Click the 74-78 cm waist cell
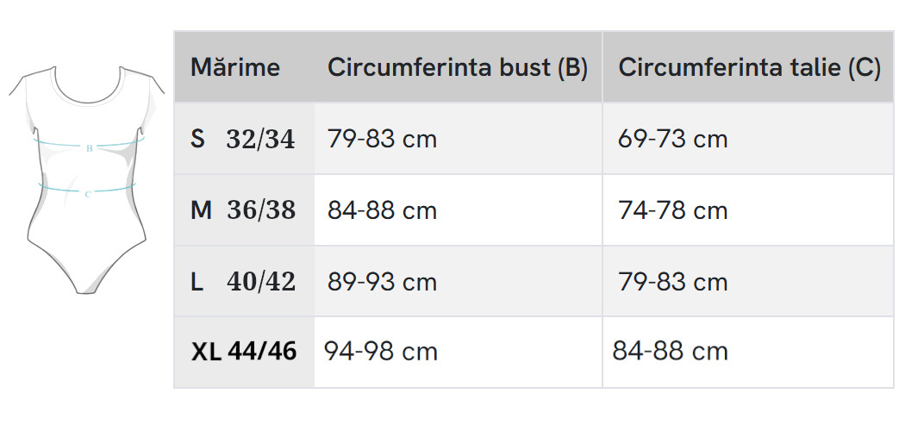This screenshot has height=431, width=905. [672, 210]
